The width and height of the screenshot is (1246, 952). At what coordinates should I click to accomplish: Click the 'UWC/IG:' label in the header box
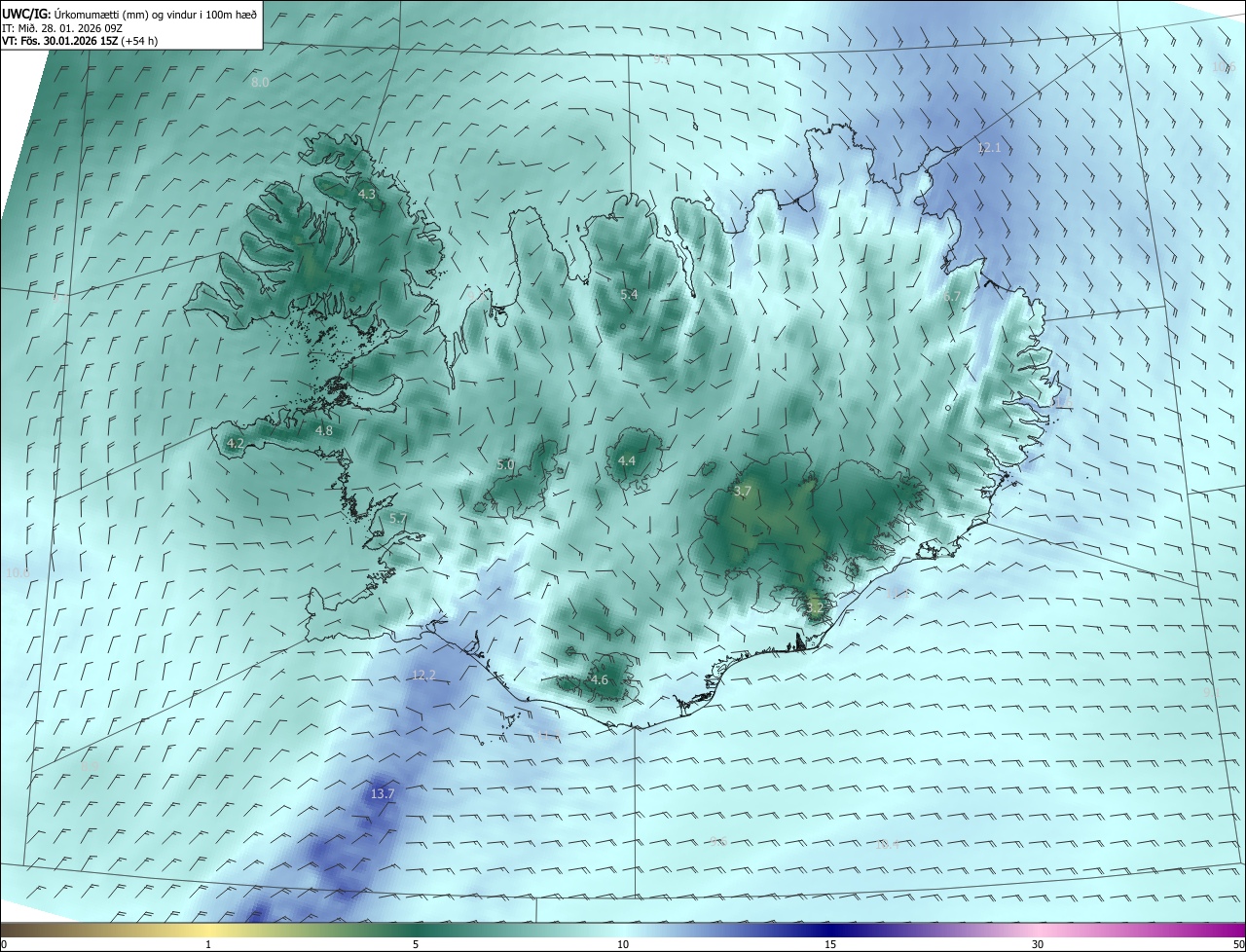pyautogui.click(x=27, y=15)
